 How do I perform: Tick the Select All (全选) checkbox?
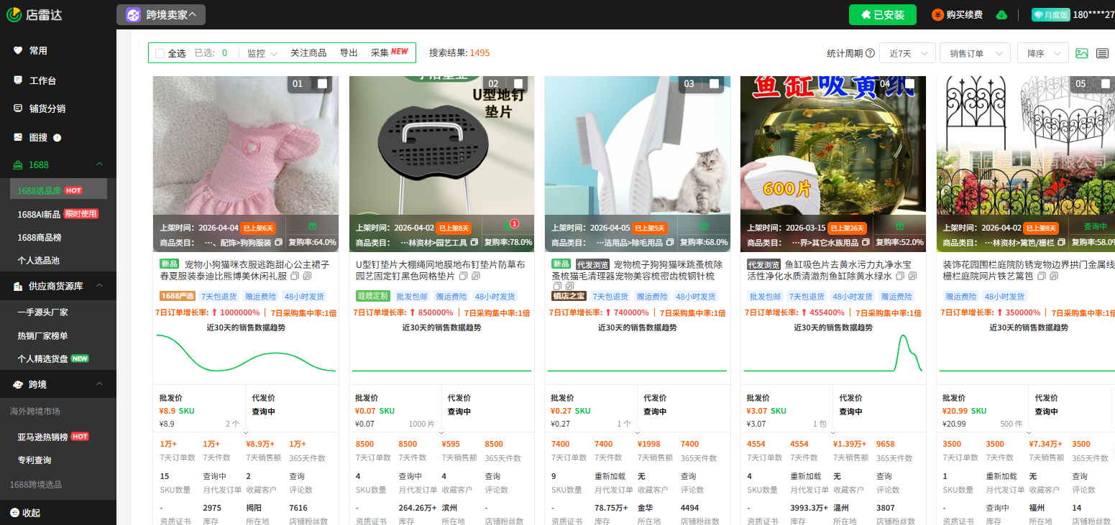pos(160,53)
